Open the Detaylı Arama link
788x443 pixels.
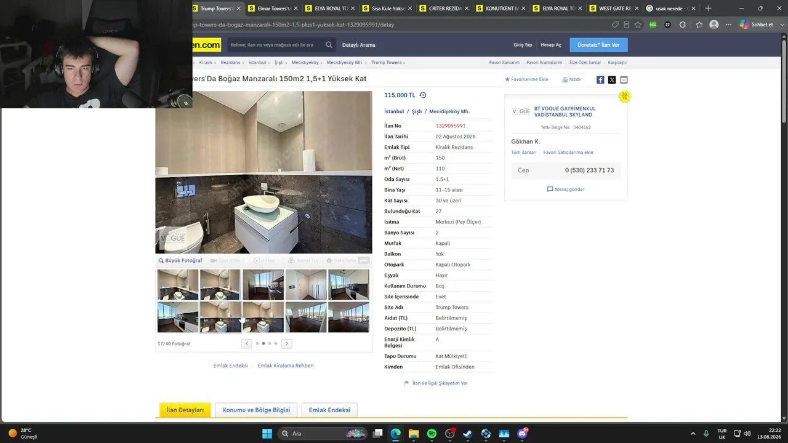(x=358, y=45)
